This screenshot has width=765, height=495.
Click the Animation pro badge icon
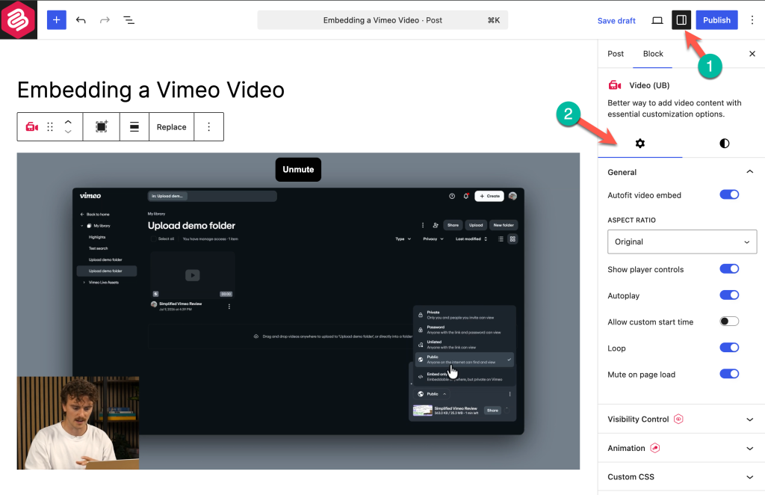[655, 448]
